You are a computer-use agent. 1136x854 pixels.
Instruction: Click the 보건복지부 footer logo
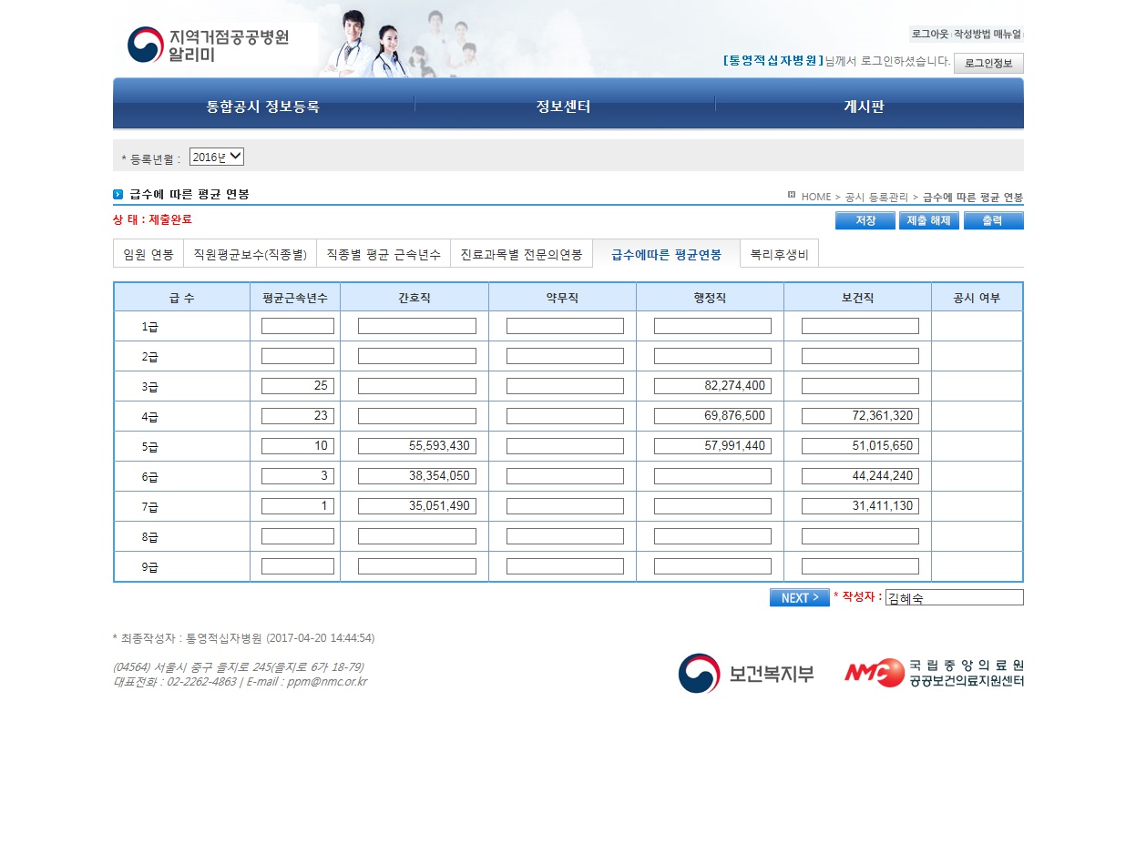[746, 674]
